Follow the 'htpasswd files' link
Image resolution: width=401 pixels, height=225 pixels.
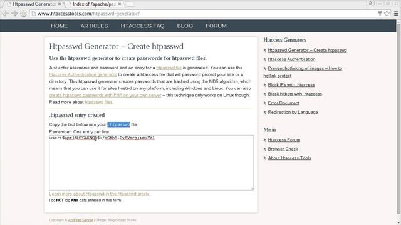[98, 102]
